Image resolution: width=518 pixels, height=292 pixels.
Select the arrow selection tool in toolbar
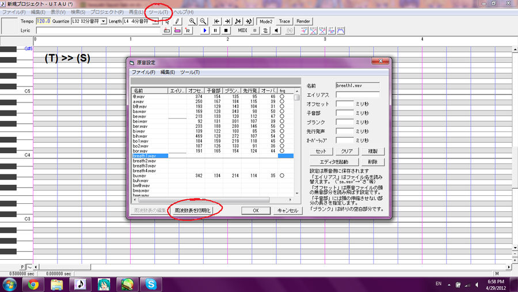pyautogui.click(x=167, y=21)
